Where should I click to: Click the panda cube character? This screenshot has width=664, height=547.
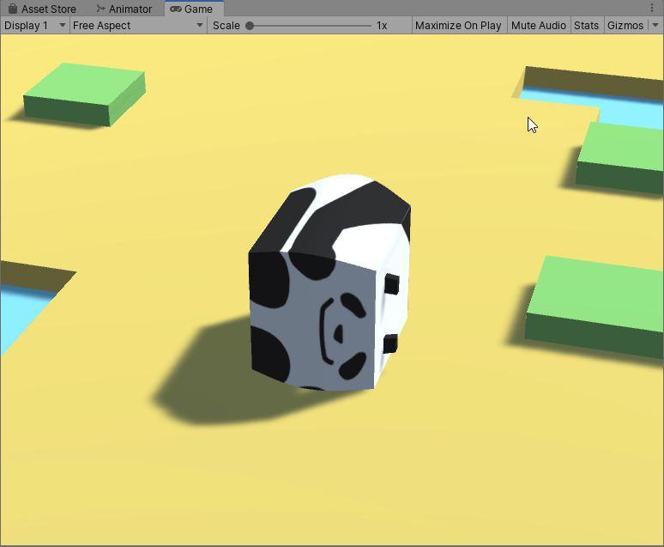click(x=329, y=282)
